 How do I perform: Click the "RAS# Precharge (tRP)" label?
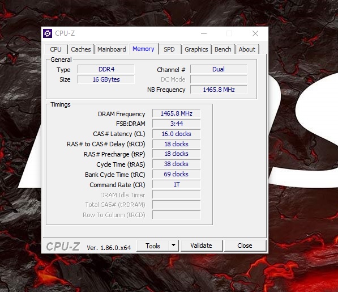pyautogui.click(x=114, y=154)
